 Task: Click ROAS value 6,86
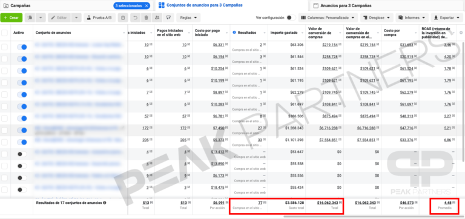[x=447, y=140]
